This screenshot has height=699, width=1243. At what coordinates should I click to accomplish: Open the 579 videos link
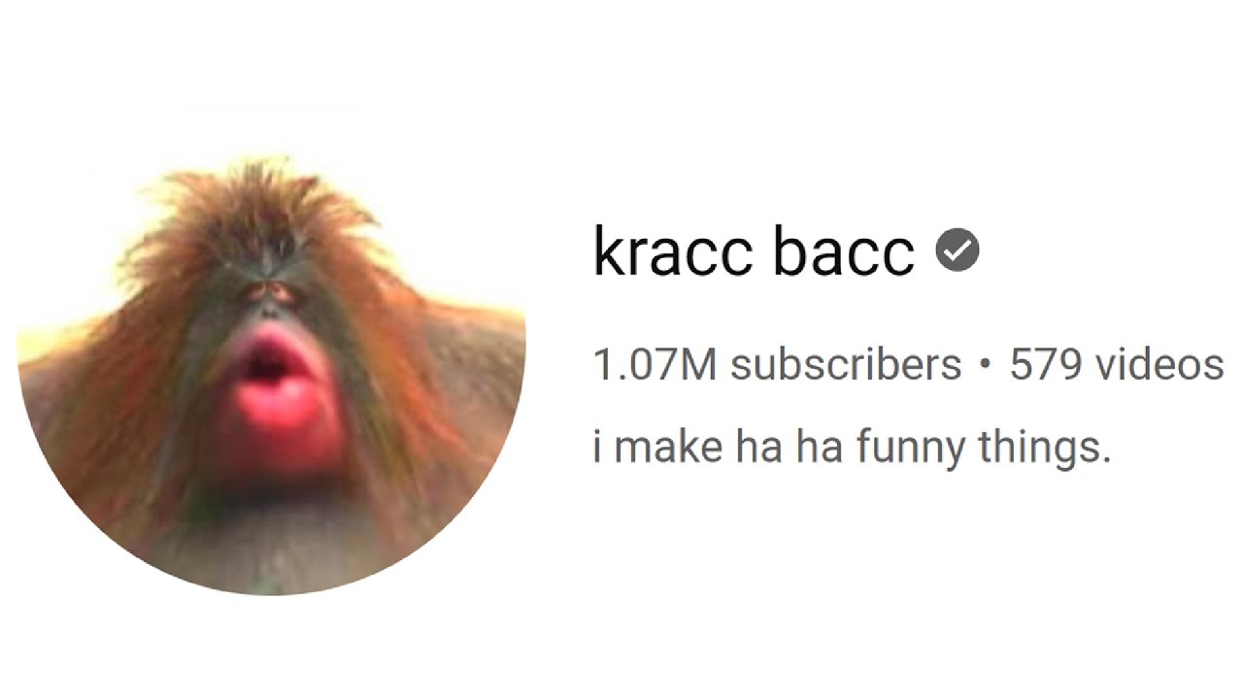[1117, 366]
